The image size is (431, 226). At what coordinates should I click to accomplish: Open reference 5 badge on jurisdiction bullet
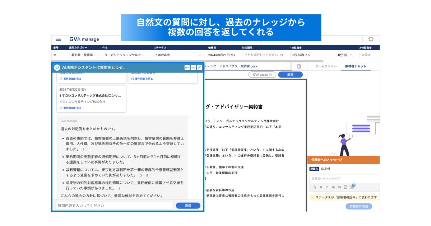pyautogui.click(x=147, y=175)
